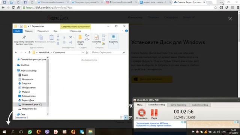This screenshot has height=135, width=240.
Task: Open WhatsApp from the taskbar
Action: point(30,132)
